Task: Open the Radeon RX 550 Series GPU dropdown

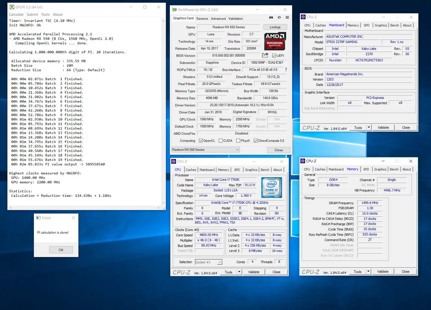Action: (x=205, y=150)
